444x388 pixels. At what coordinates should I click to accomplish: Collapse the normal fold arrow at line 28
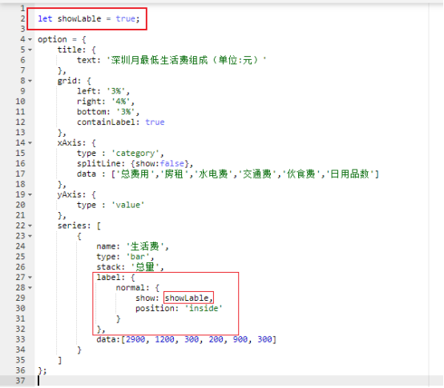click(30, 288)
